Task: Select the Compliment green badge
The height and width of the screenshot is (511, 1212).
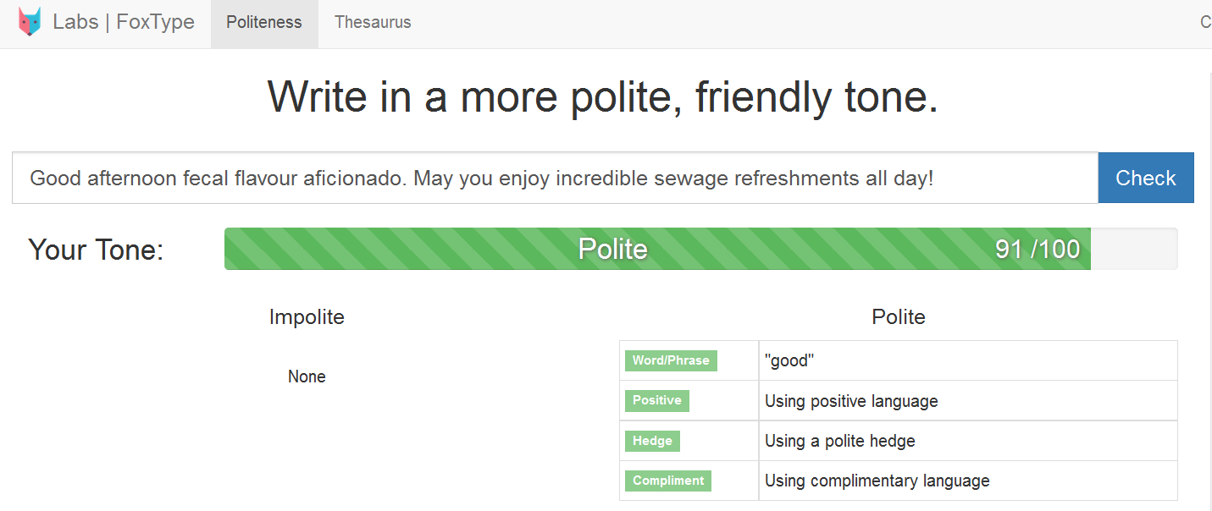Action: 668,481
